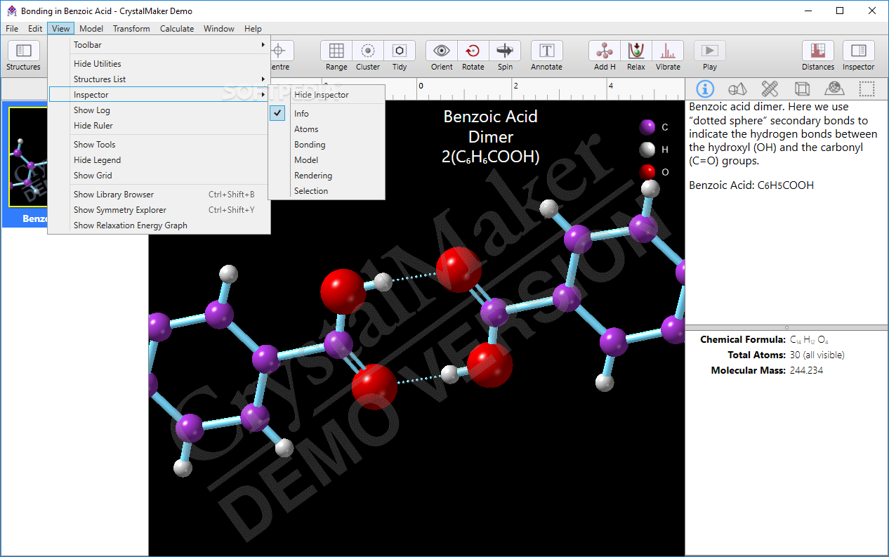Select Show Grid menu entry
This screenshot has height=557, width=889.
coord(159,176)
